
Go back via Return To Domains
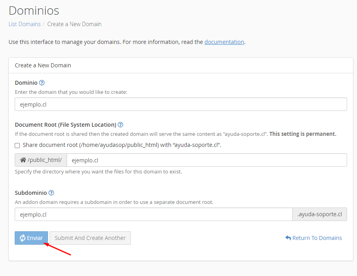click(x=314, y=238)
